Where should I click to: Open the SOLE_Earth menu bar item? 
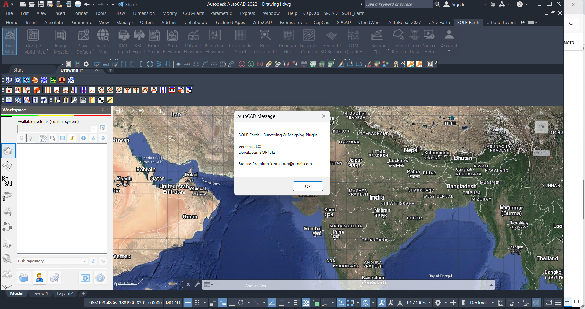[353, 13]
